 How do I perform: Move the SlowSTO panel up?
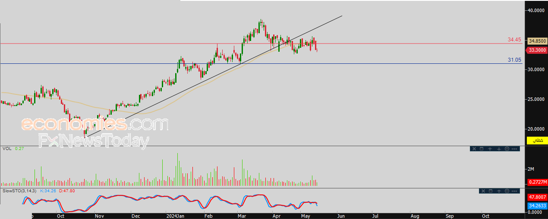click(499, 191)
